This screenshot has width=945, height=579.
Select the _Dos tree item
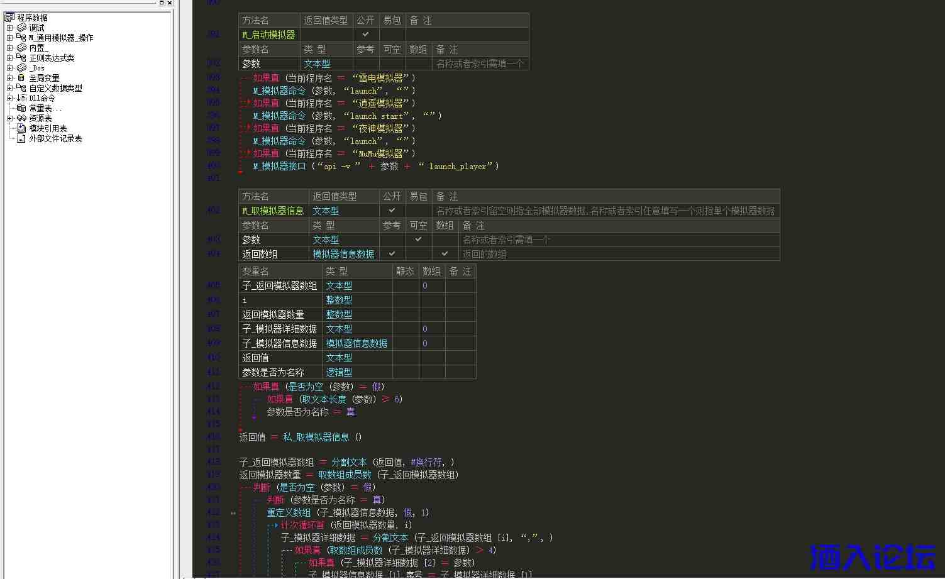point(37,68)
